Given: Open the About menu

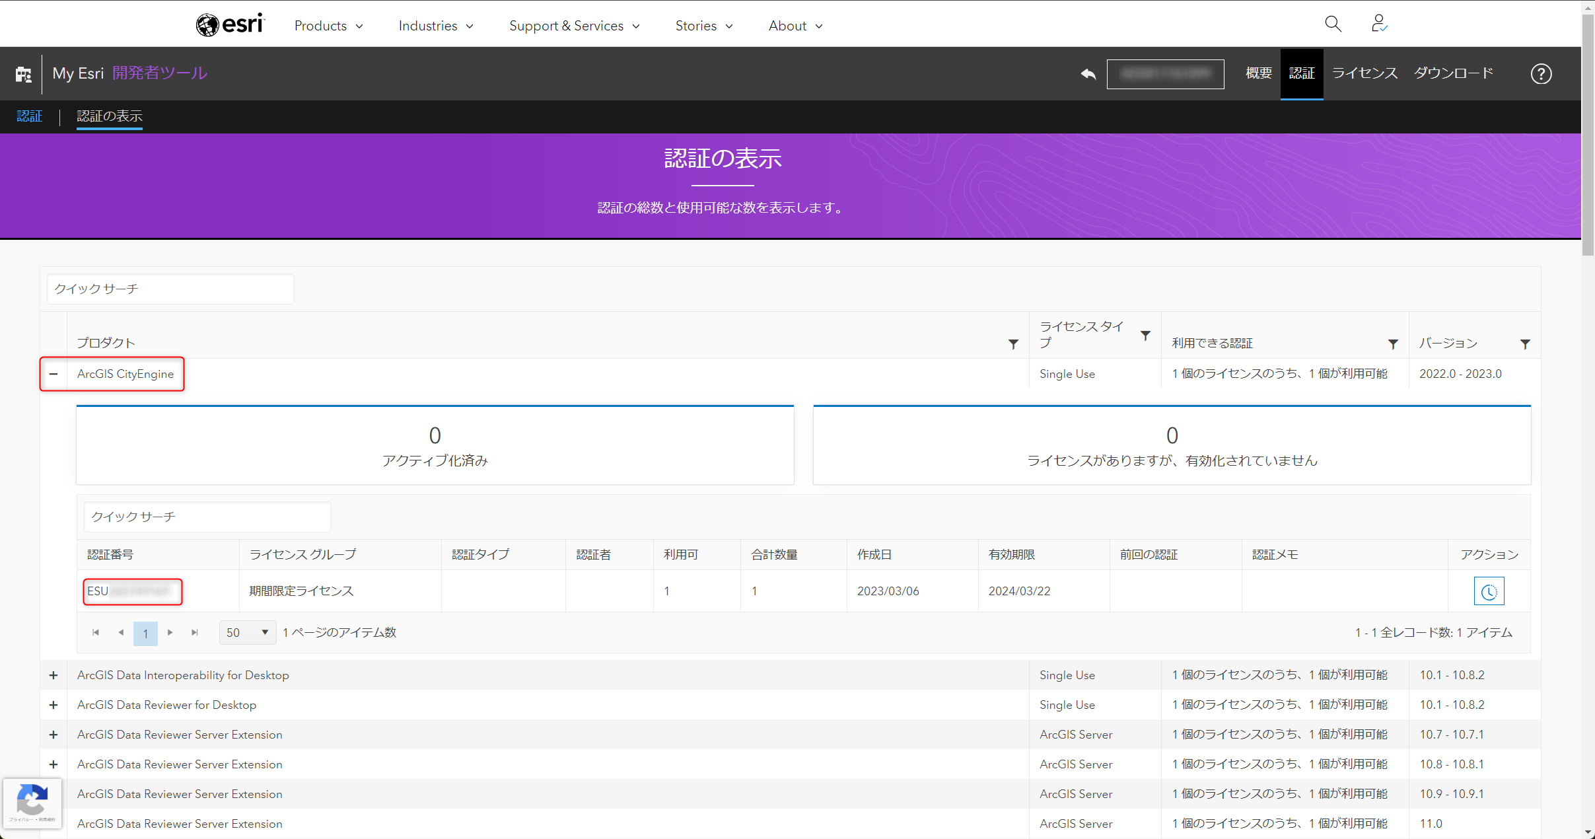Looking at the screenshot, I should click(795, 26).
